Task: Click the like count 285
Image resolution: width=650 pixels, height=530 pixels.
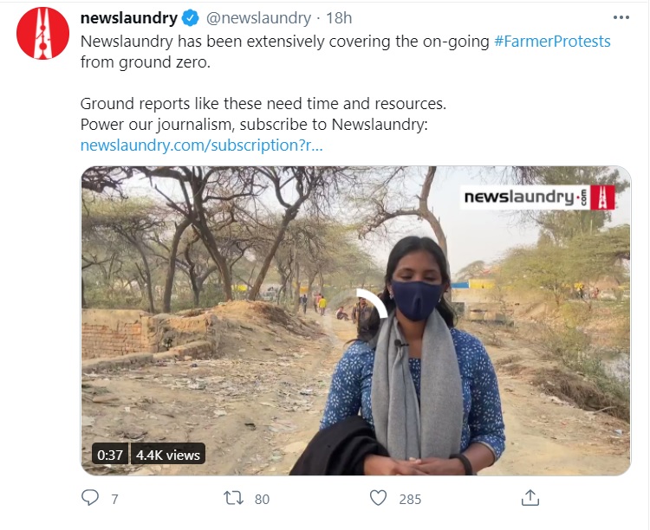Action: click(x=410, y=498)
